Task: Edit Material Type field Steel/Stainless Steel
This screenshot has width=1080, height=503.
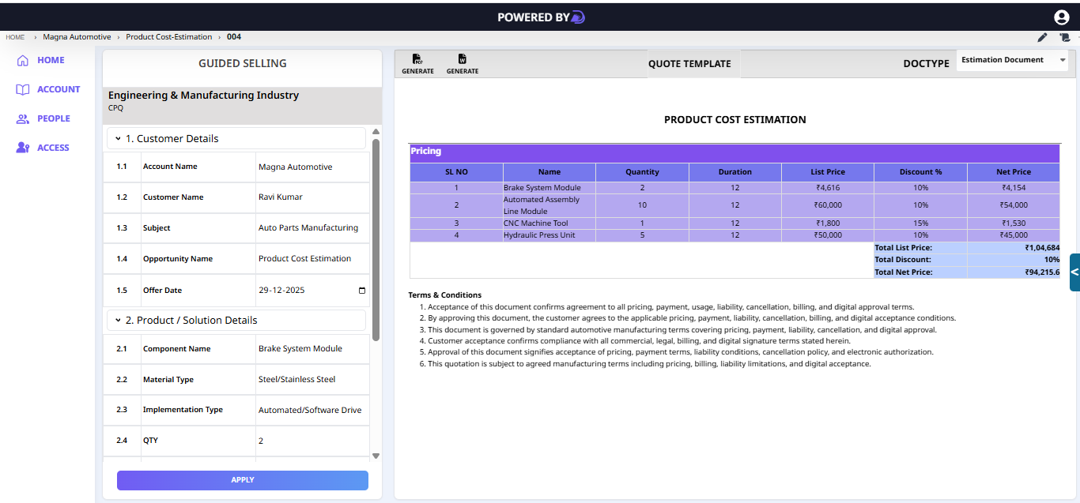Action: [x=312, y=380]
